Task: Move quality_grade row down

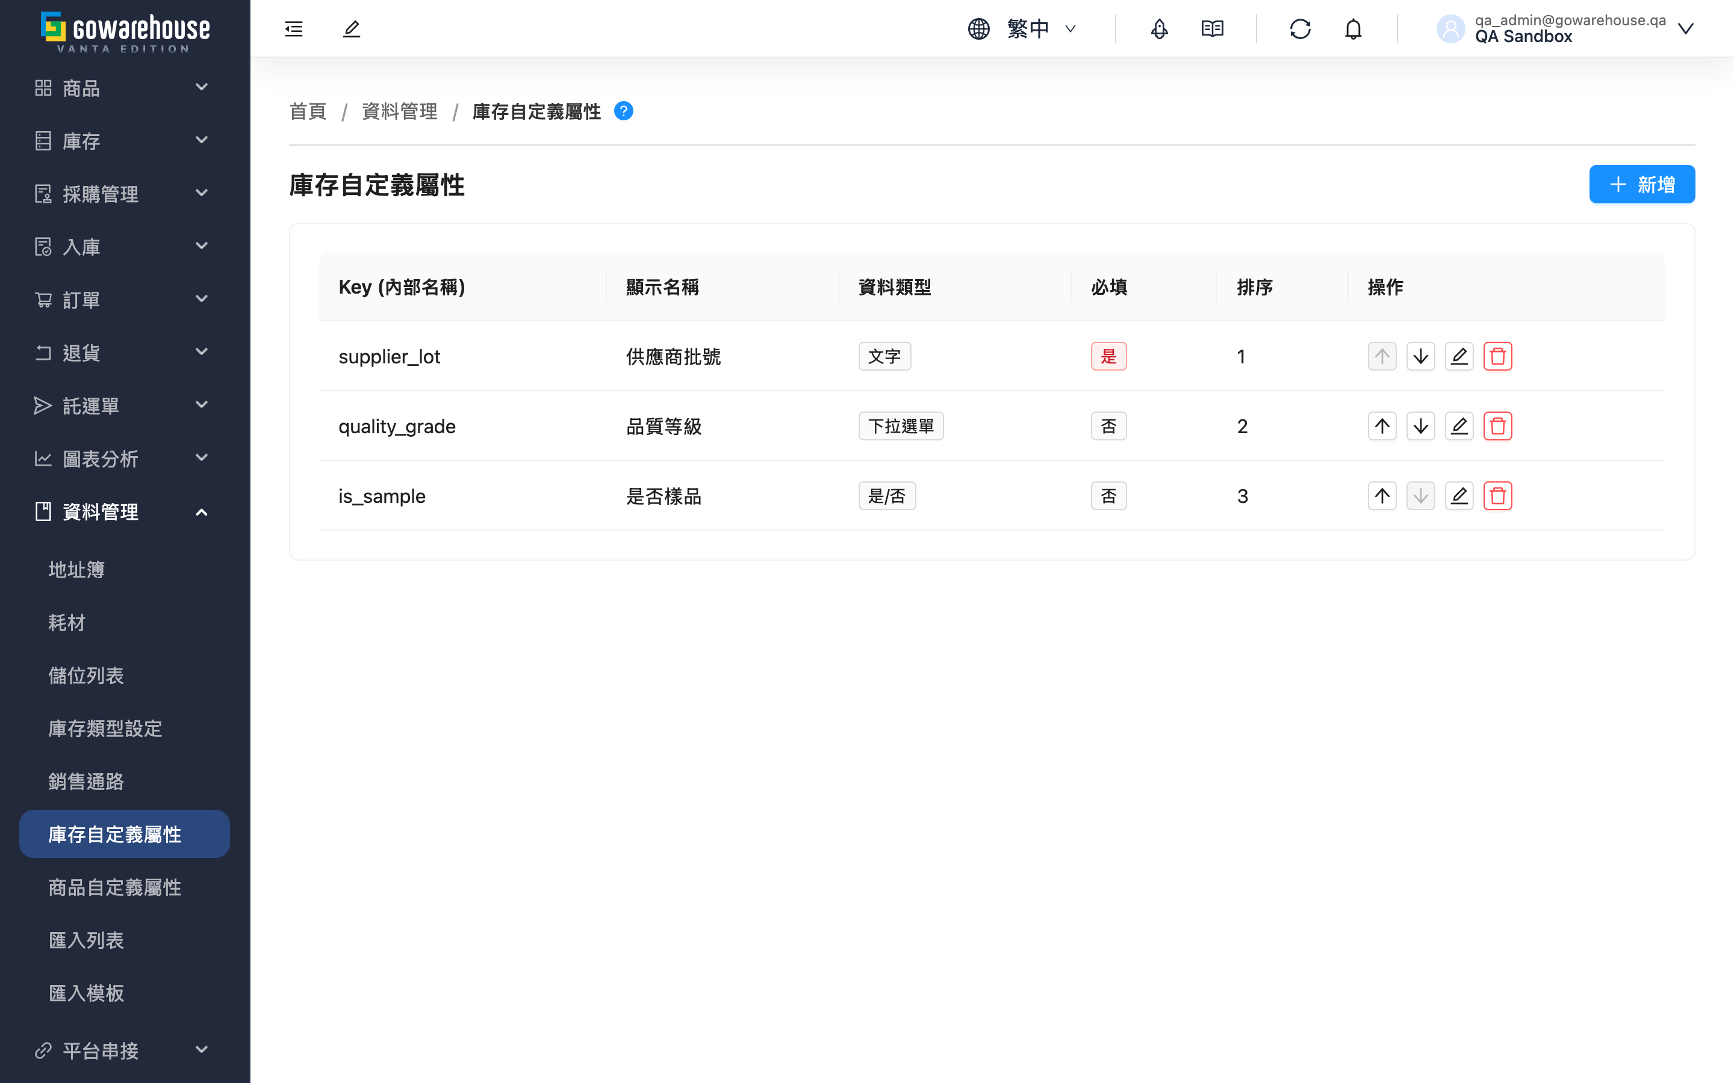Action: (1420, 426)
